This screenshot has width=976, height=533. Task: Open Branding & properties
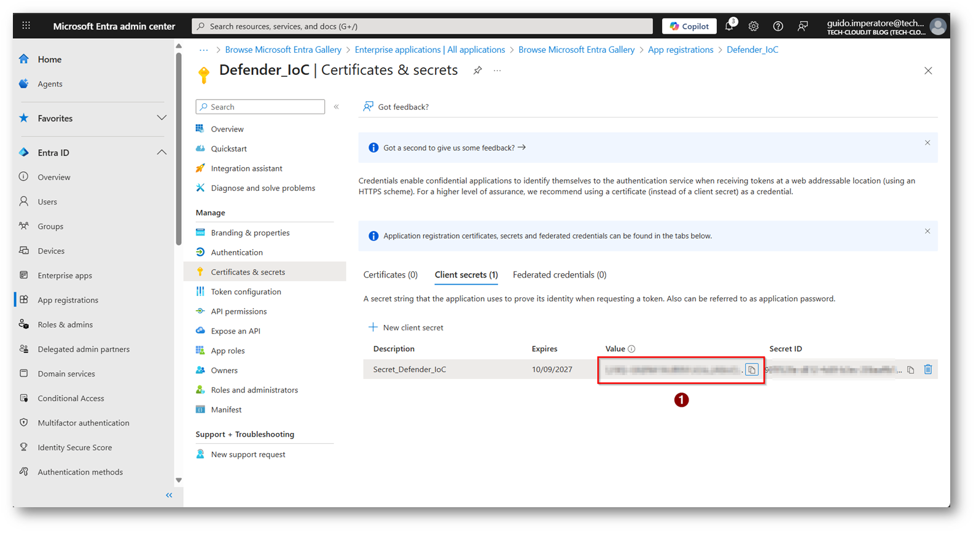tap(250, 233)
